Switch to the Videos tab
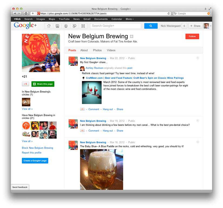Screen dimensions: 223x208 click(111, 50)
